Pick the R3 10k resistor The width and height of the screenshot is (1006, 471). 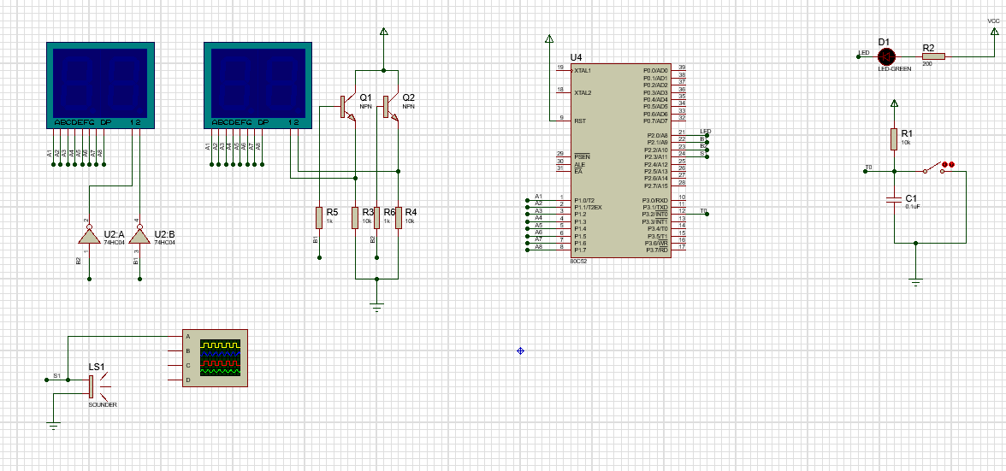click(x=355, y=218)
